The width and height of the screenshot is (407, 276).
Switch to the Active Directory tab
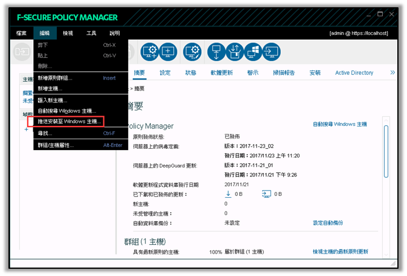point(354,72)
